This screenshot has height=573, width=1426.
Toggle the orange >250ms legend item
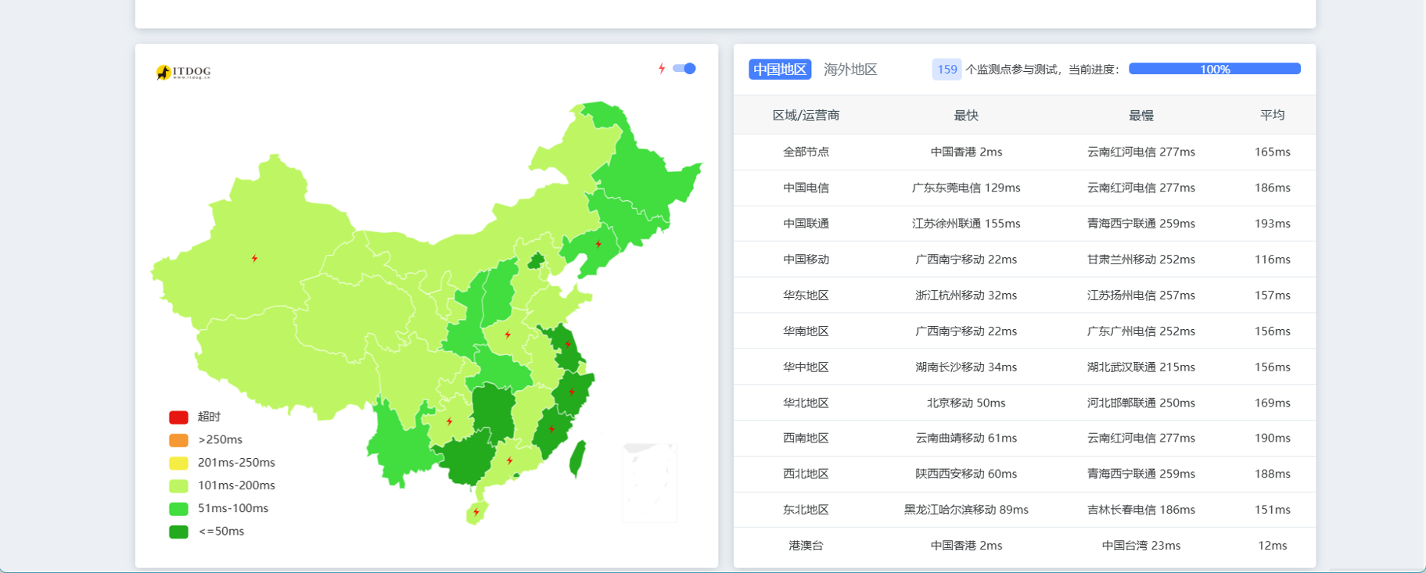tap(178, 439)
